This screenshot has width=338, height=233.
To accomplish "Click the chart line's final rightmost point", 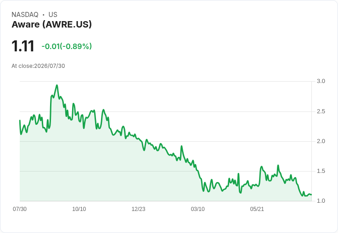I will click(x=311, y=194).
